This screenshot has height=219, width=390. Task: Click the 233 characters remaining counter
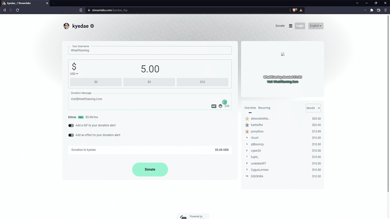pos(227,106)
